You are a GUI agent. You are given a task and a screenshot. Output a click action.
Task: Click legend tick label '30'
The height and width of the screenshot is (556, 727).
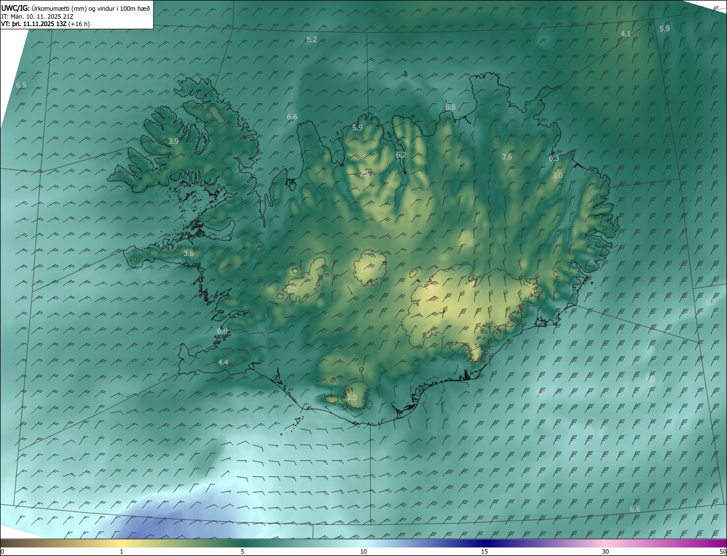click(x=605, y=551)
